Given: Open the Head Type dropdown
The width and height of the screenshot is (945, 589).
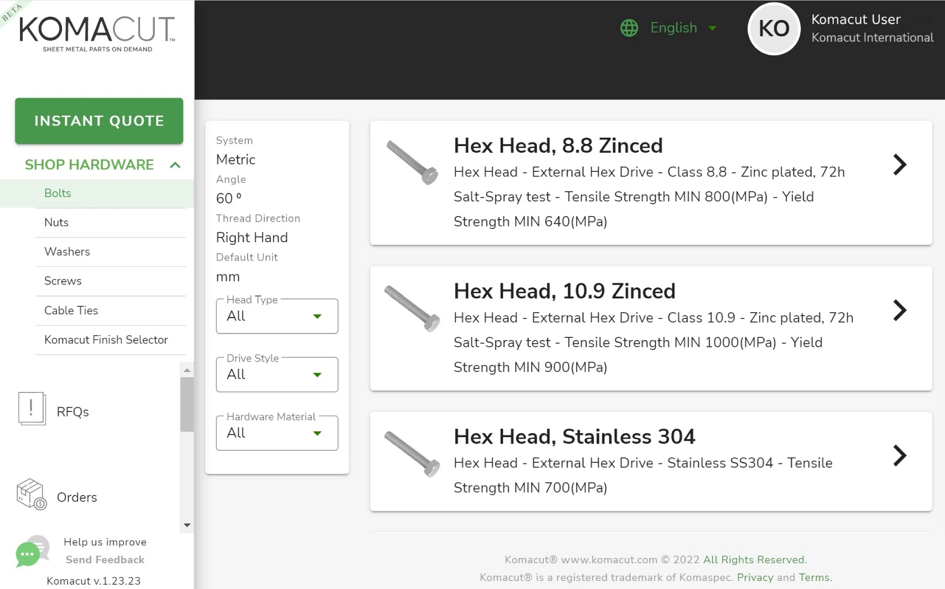Looking at the screenshot, I should coord(277,316).
